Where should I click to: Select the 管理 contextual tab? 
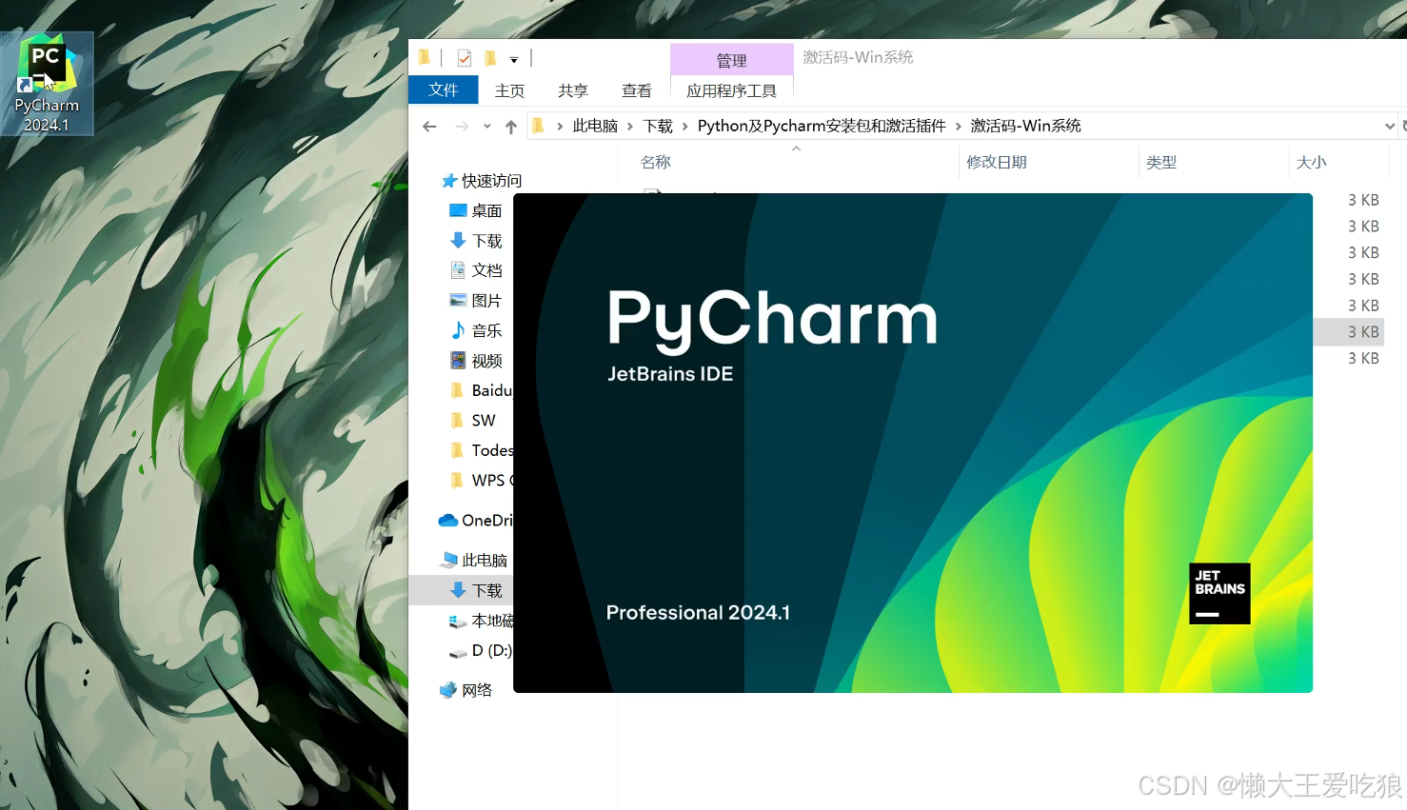[731, 60]
